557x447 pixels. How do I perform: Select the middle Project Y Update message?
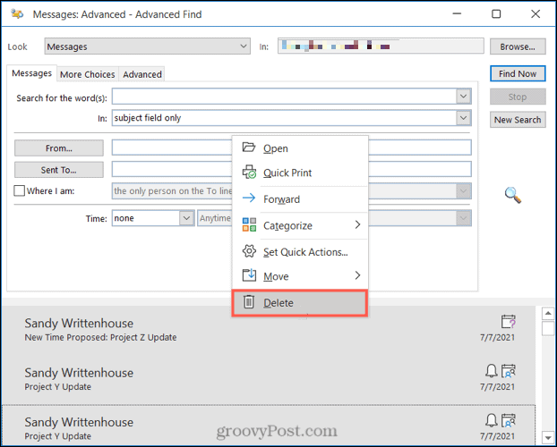pos(269,379)
